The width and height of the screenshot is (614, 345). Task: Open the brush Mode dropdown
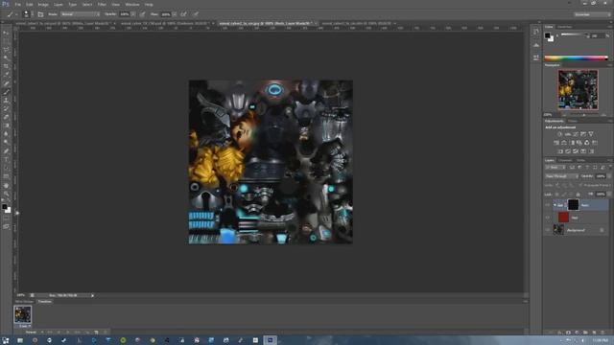tap(80, 14)
